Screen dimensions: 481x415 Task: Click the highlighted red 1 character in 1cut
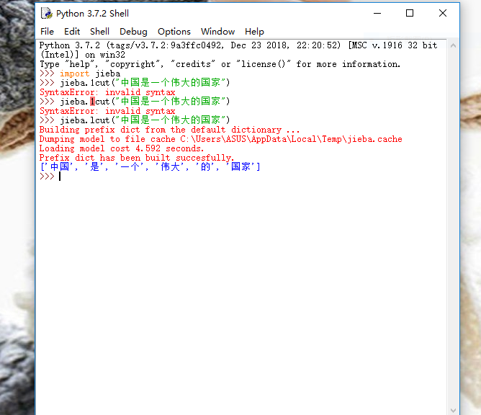(92, 102)
